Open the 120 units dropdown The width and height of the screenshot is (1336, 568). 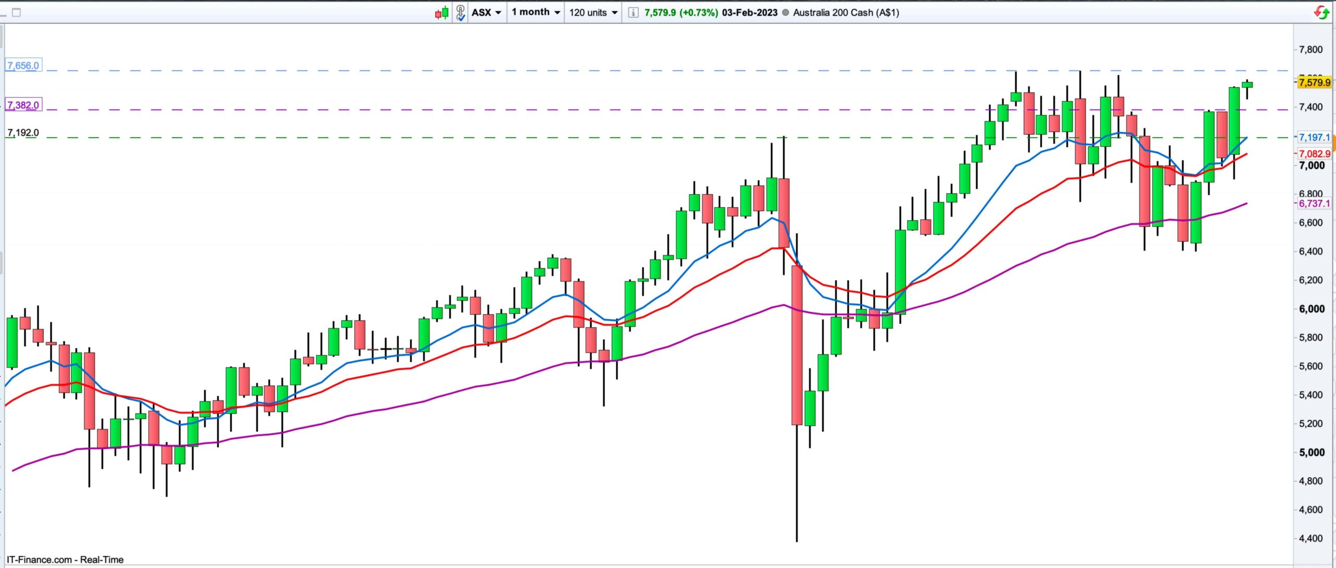(x=593, y=13)
